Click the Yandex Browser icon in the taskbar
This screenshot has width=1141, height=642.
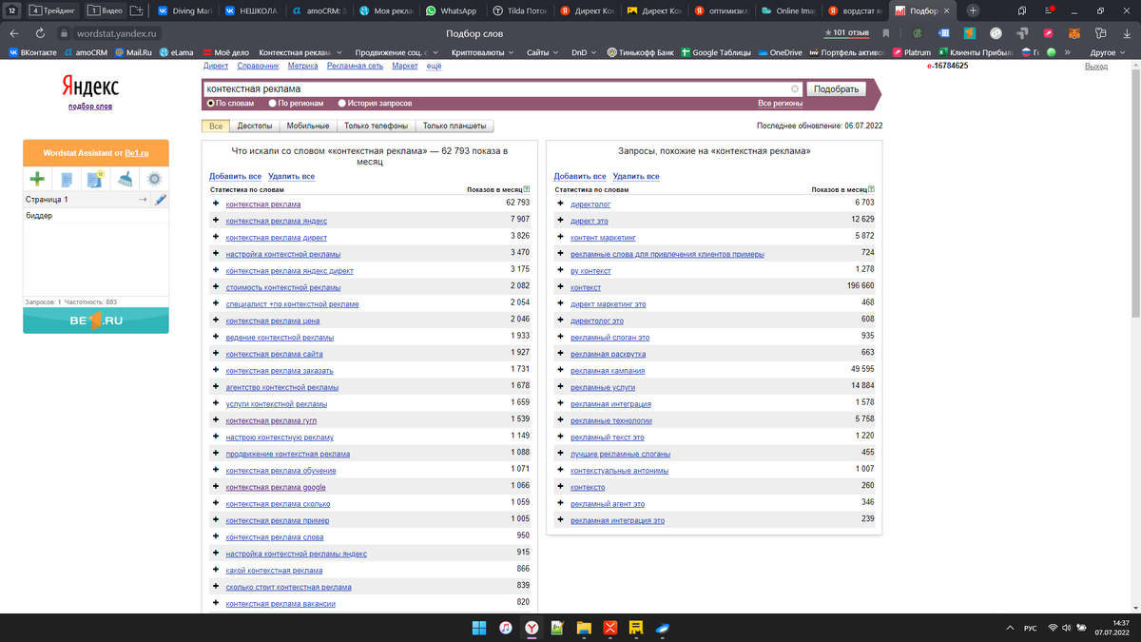point(532,628)
